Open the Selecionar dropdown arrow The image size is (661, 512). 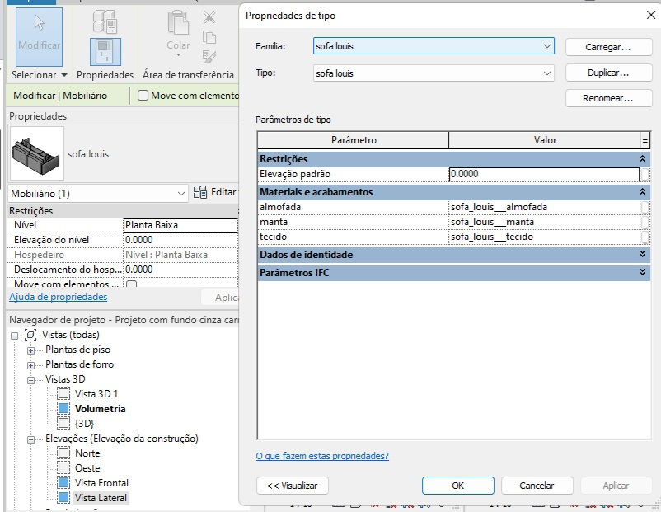coord(64,75)
